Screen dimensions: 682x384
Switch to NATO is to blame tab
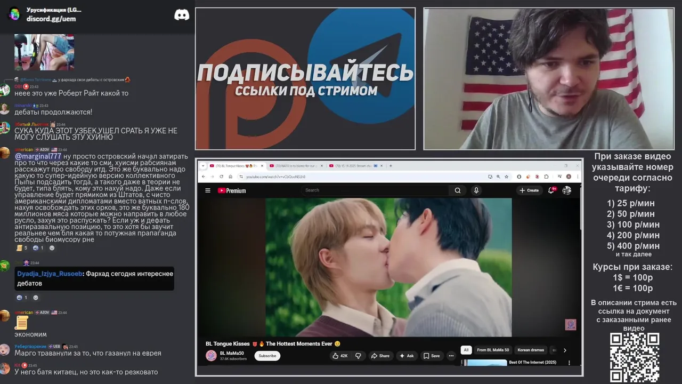click(297, 166)
